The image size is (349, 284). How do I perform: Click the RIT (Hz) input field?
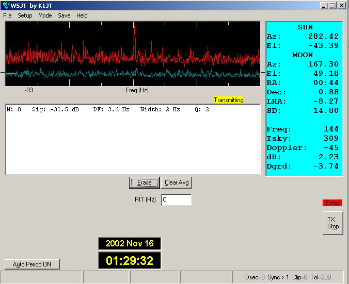click(x=176, y=199)
